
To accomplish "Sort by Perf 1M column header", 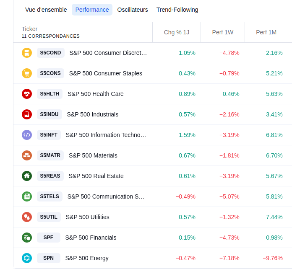I will point(266,32).
